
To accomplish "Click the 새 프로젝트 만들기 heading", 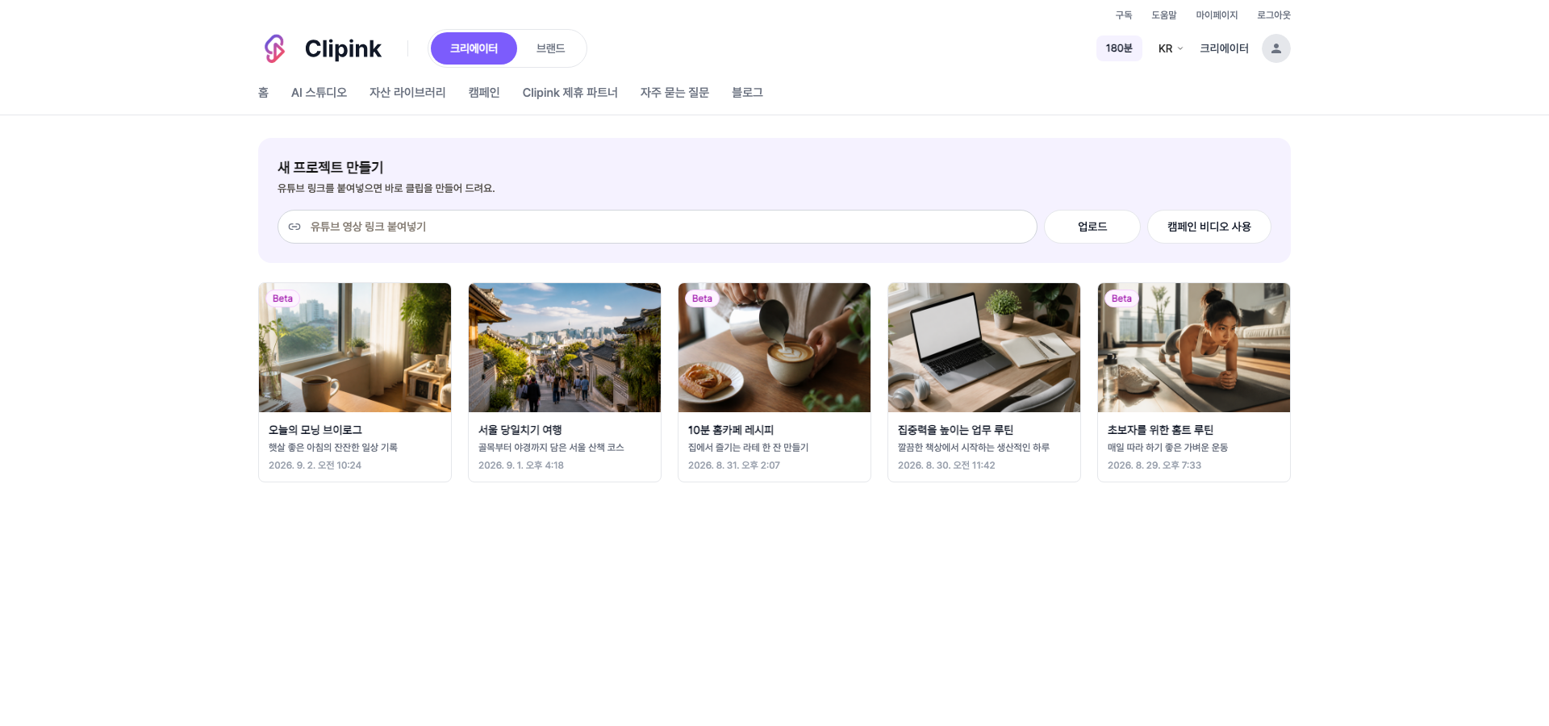I will (x=330, y=168).
